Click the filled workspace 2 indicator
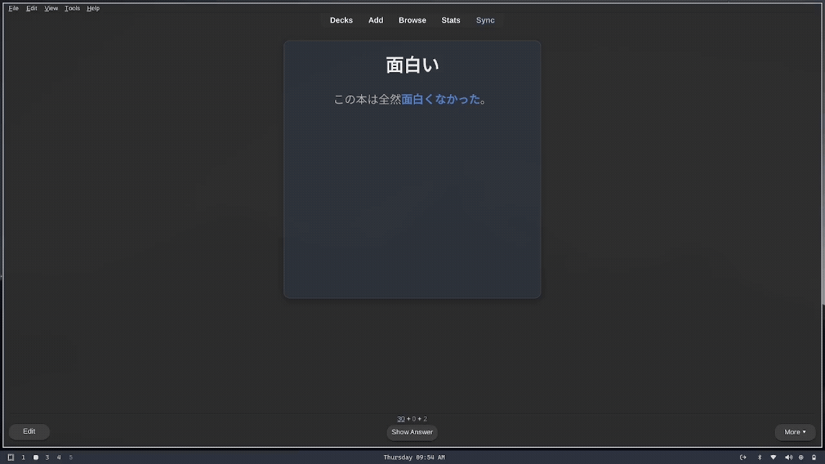 tap(35, 458)
